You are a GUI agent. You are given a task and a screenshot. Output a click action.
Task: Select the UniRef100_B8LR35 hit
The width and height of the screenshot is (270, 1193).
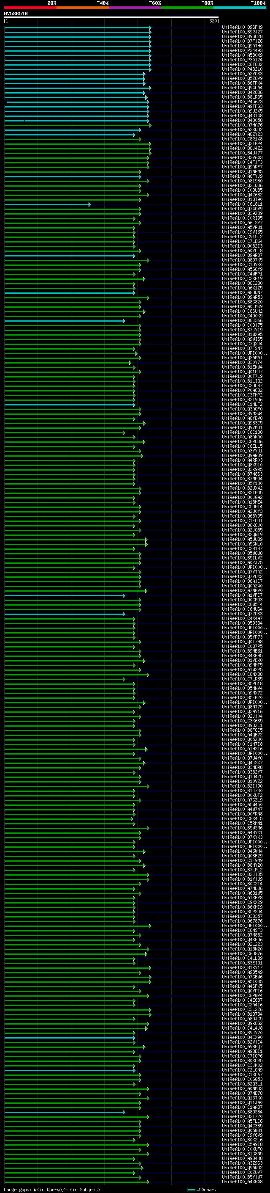coord(242,97)
